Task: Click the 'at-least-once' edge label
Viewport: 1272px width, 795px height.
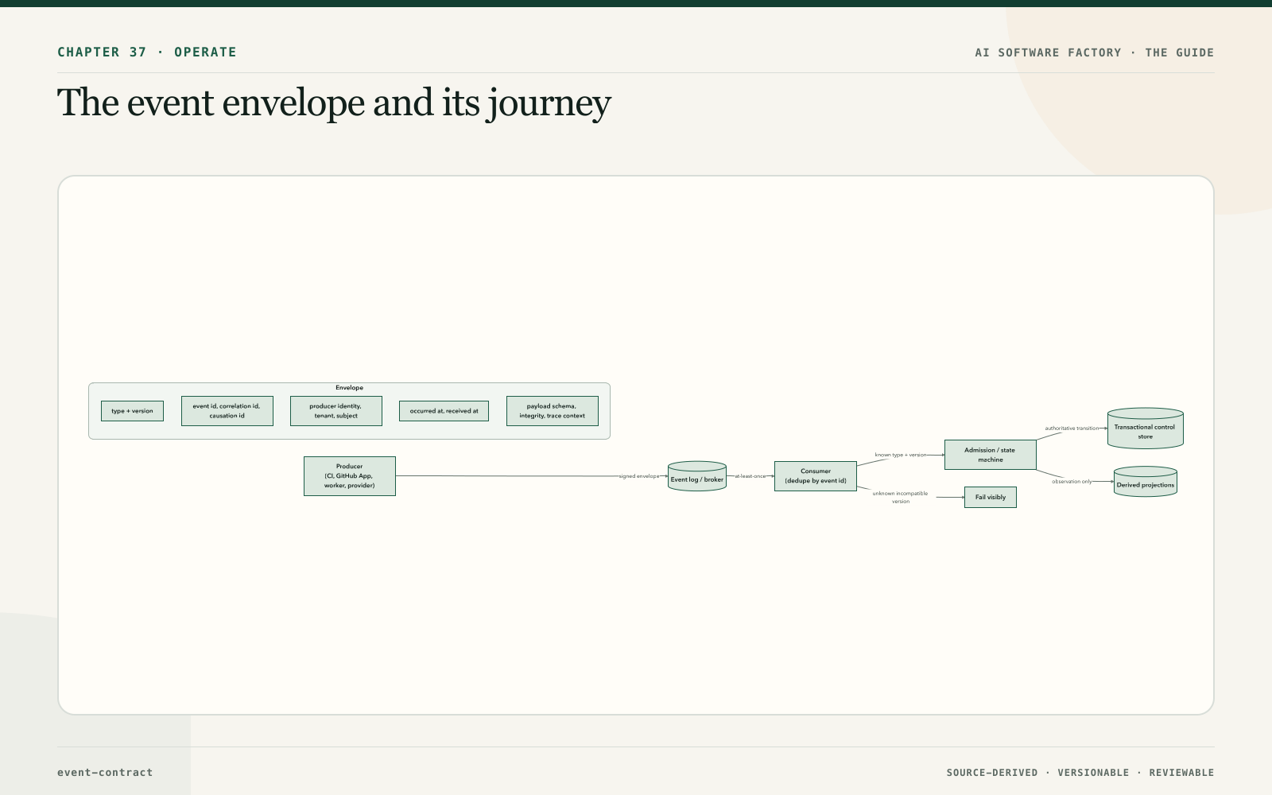Action: click(750, 476)
